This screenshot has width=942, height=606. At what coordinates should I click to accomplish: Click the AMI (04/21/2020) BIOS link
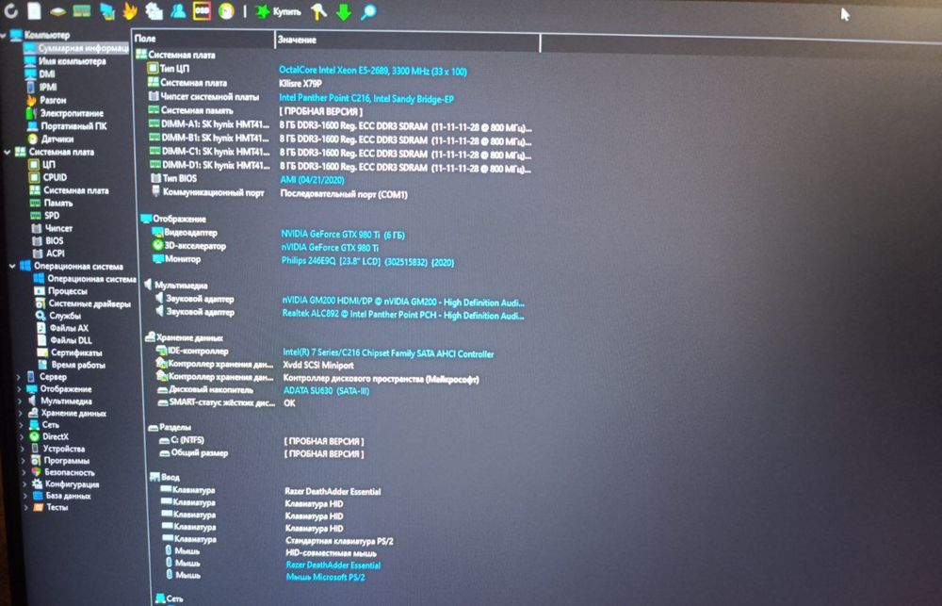click(x=313, y=180)
